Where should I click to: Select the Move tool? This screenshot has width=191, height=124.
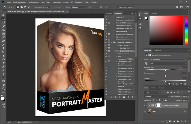pos(4,15)
